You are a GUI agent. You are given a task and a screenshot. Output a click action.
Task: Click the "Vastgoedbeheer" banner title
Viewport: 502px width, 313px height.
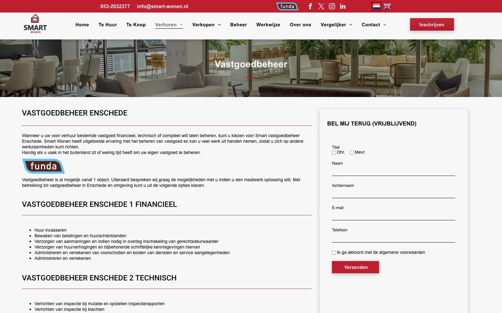coord(251,64)
